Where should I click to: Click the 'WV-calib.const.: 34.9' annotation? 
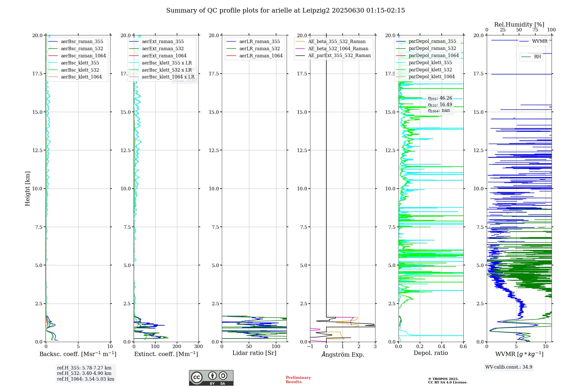[x=509, y=367]
